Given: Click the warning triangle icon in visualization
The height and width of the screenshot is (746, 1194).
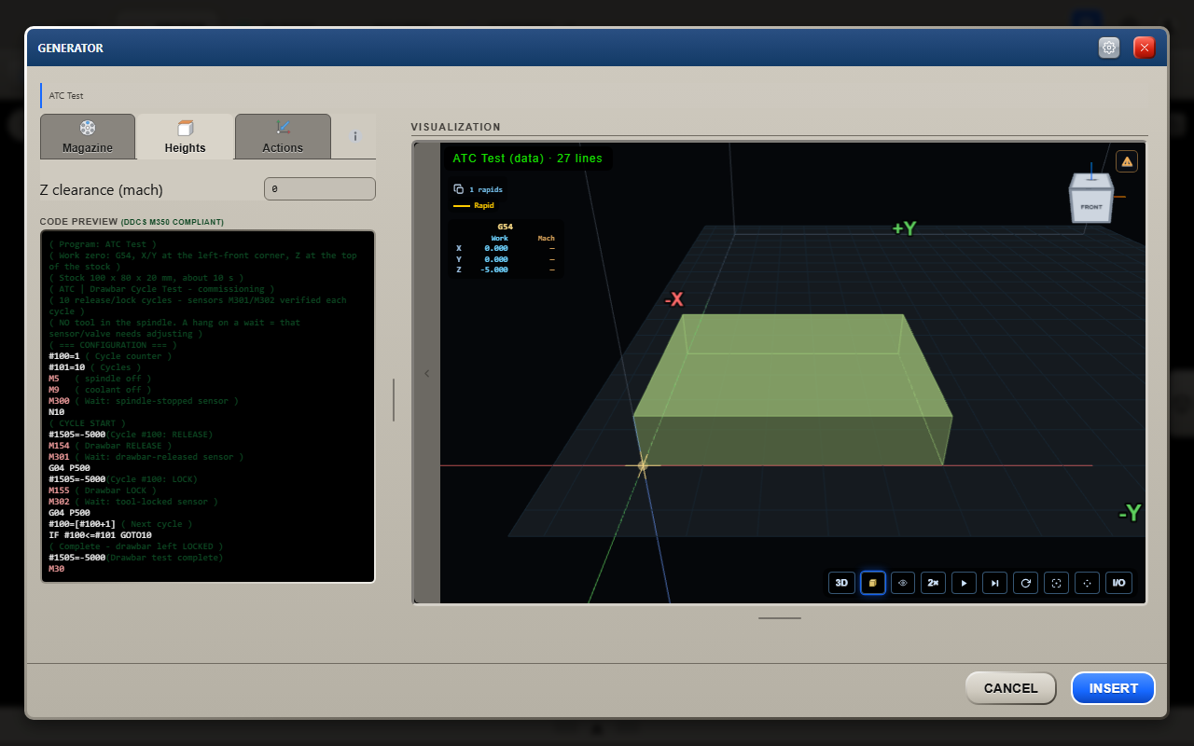Looking at the screenshot, I should [x=1127, y=161].
